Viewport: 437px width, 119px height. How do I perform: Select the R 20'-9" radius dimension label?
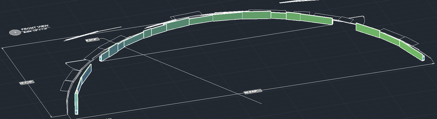click(x=93, y=40)
